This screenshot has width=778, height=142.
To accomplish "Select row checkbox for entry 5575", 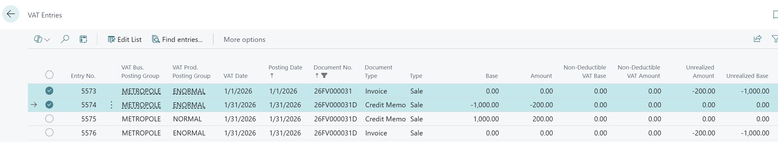I will point(49,119).
